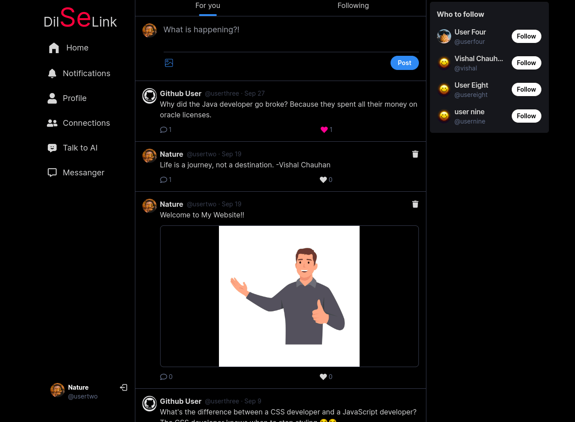Click the image upload icon in composer
Viewport: 575px width, 422px height.
pos(169,63)
